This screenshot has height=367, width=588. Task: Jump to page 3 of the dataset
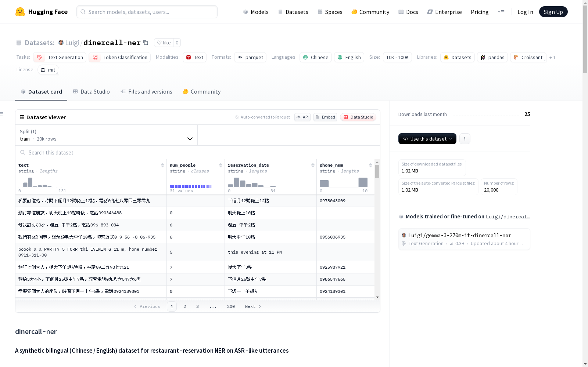point(197,306)
